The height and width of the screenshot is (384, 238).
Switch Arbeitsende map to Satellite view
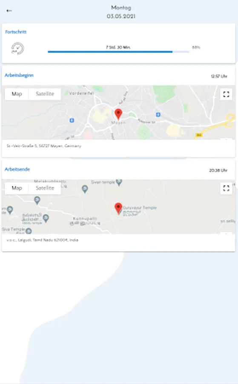point(45,188)
